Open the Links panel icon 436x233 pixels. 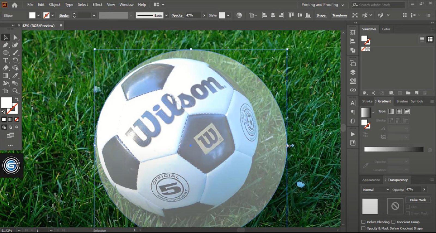pos(353,90)
